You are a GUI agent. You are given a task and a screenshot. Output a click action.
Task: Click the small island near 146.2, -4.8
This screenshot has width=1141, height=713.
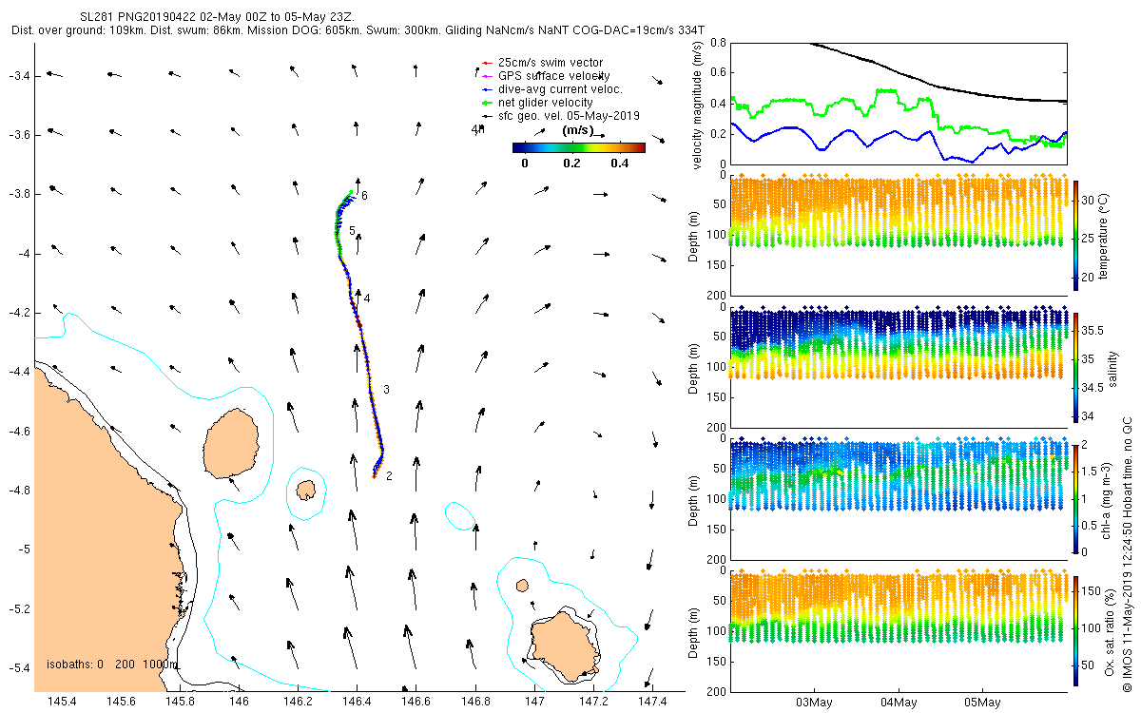tap(306, 490)
